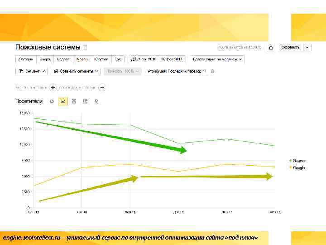Switch to bar chart view icon
Viewport: 326px width, 245px height.
[x=85, y=102]
